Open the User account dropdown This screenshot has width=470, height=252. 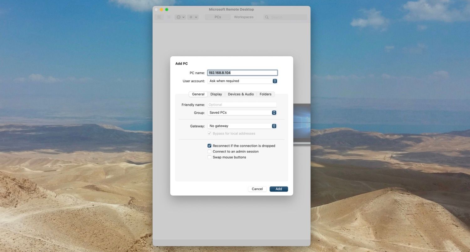[243, 81]
